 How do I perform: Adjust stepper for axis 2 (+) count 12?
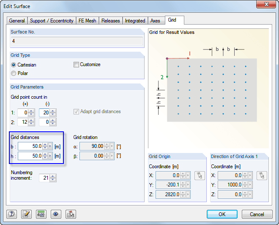pyautogui.click(x=31, y=122)
